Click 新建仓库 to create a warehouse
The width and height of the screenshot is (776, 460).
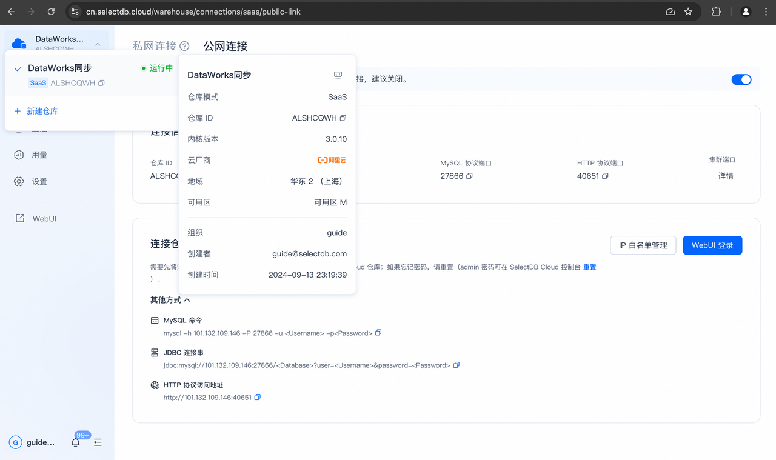tap(36, 111)
